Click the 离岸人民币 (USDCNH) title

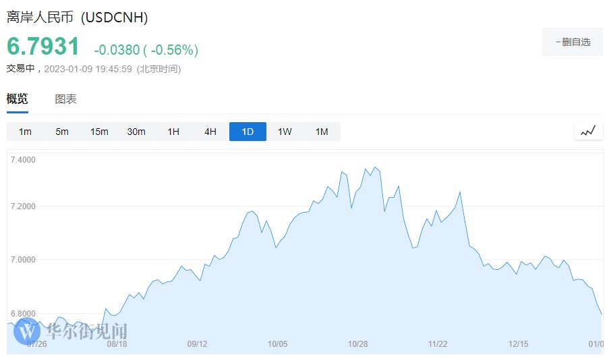(78, 17)
